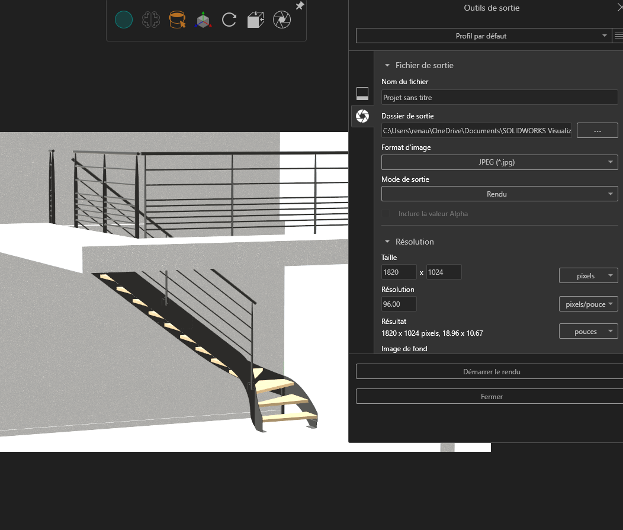The width and height of the screenshot is (623, 530).
Task: Click the 'Démarrer le rendu' button
Action: click(491, 372)
